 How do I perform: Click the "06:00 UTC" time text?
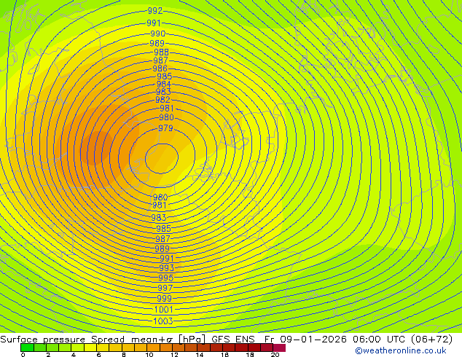click(380, 340)
